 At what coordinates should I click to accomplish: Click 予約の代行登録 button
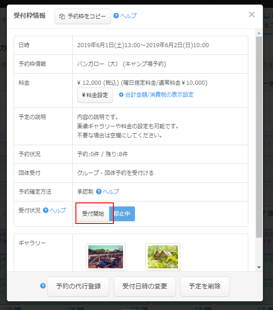[78, 286]
